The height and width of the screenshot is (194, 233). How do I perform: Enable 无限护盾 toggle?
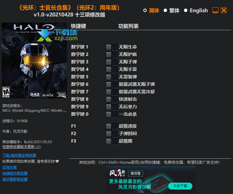(x=111, y=55)
